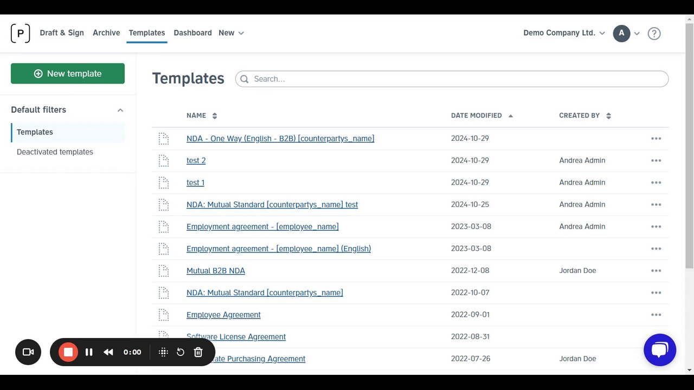This screenshot has width=694, height=390.
Task: Pause the recording
Action: (x=89, y=352)
